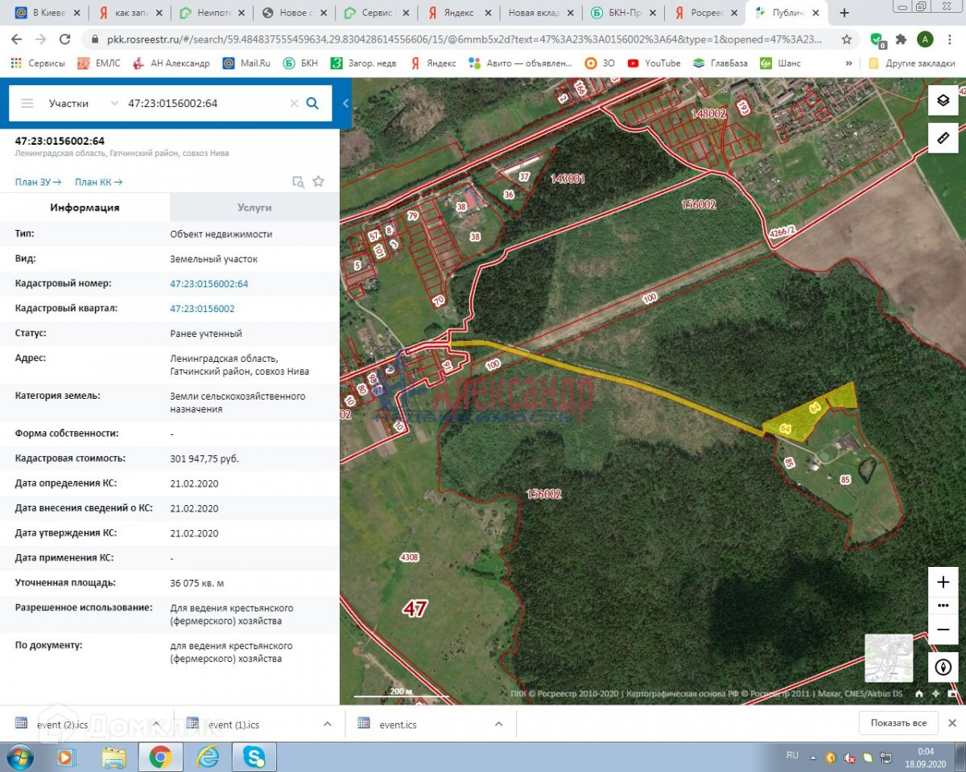Select the Информация tab
Viewport: 966px width, 772px height.
pyautogui.click(x=85, y=207)
